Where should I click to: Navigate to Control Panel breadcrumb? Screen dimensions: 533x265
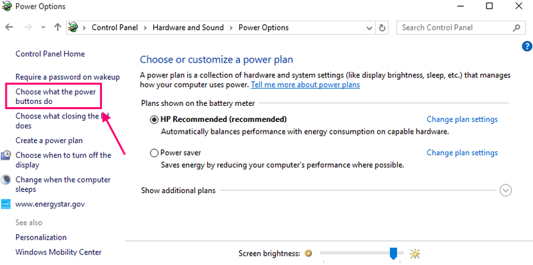click(115, 27)
